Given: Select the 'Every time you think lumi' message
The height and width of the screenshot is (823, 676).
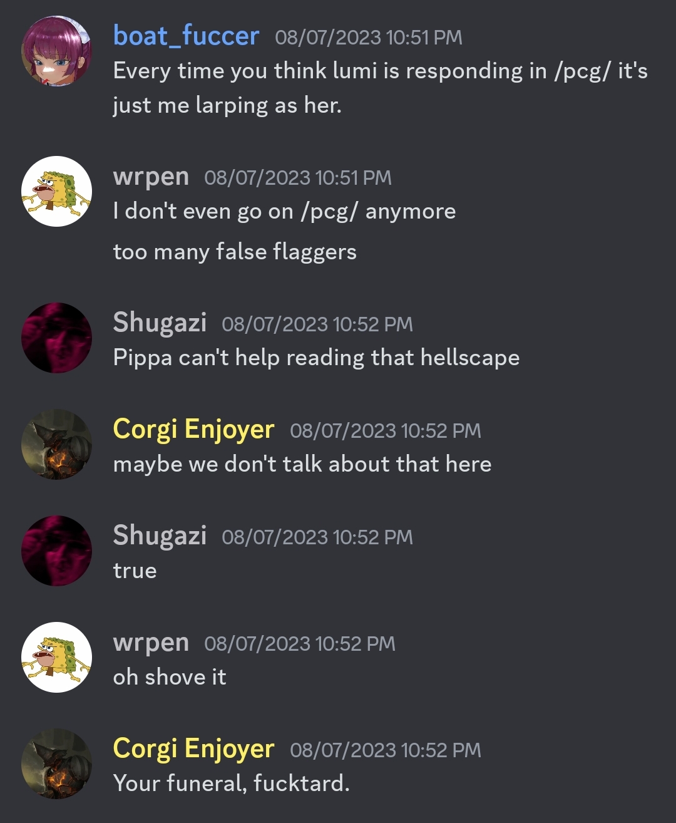Looking at the screenshot, I should coord(380,88).
